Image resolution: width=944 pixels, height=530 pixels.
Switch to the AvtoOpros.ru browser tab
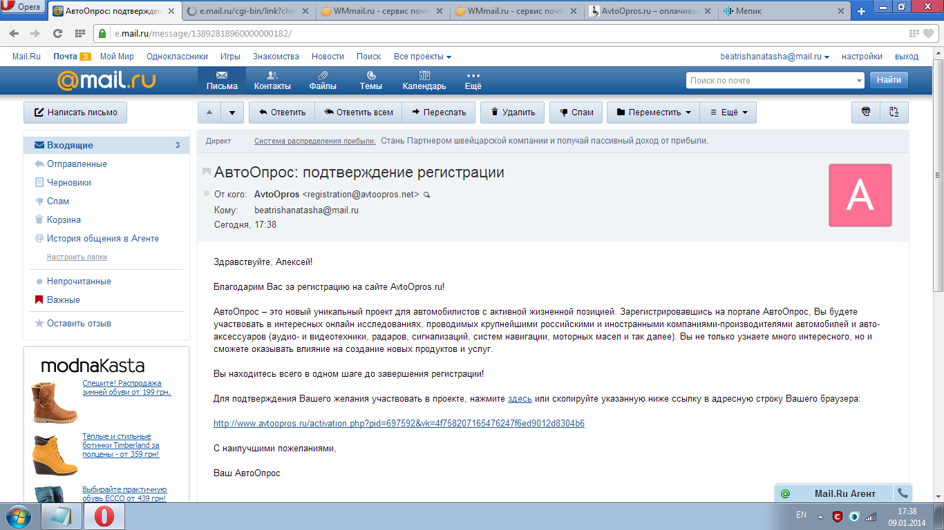(x=650, y=12)
